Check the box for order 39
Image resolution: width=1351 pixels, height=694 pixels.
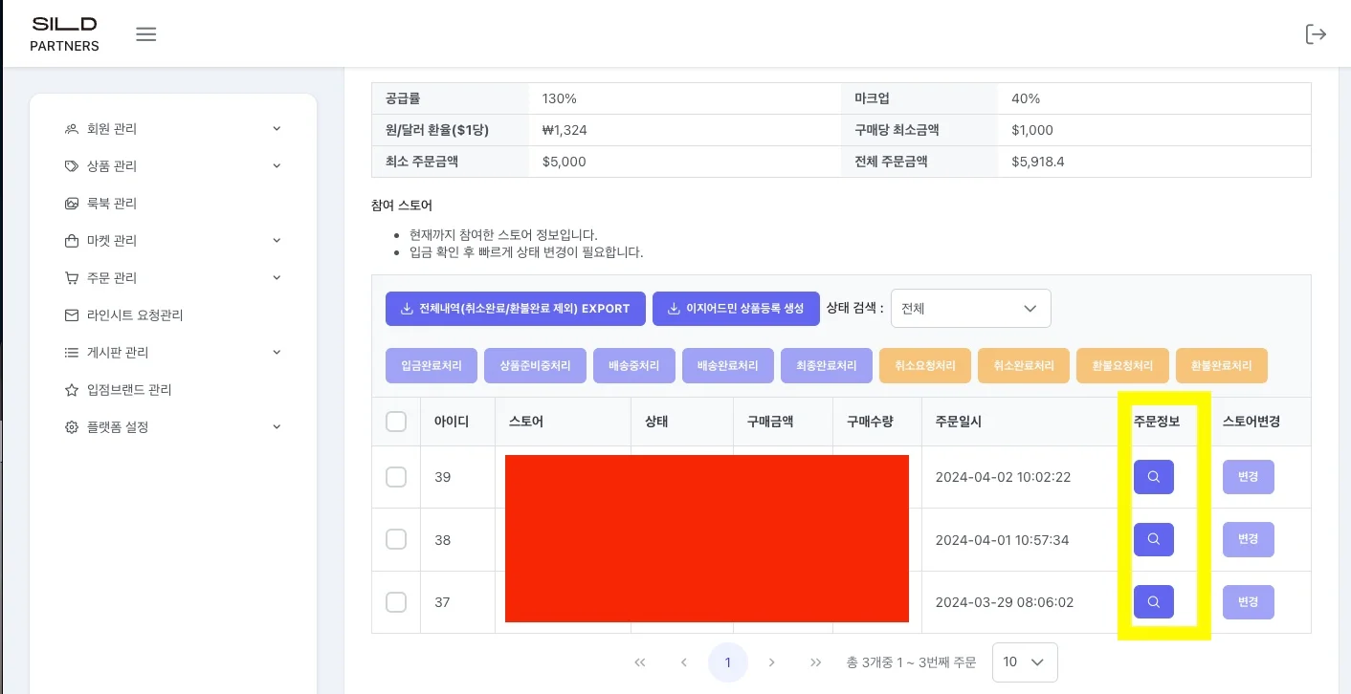396,477
